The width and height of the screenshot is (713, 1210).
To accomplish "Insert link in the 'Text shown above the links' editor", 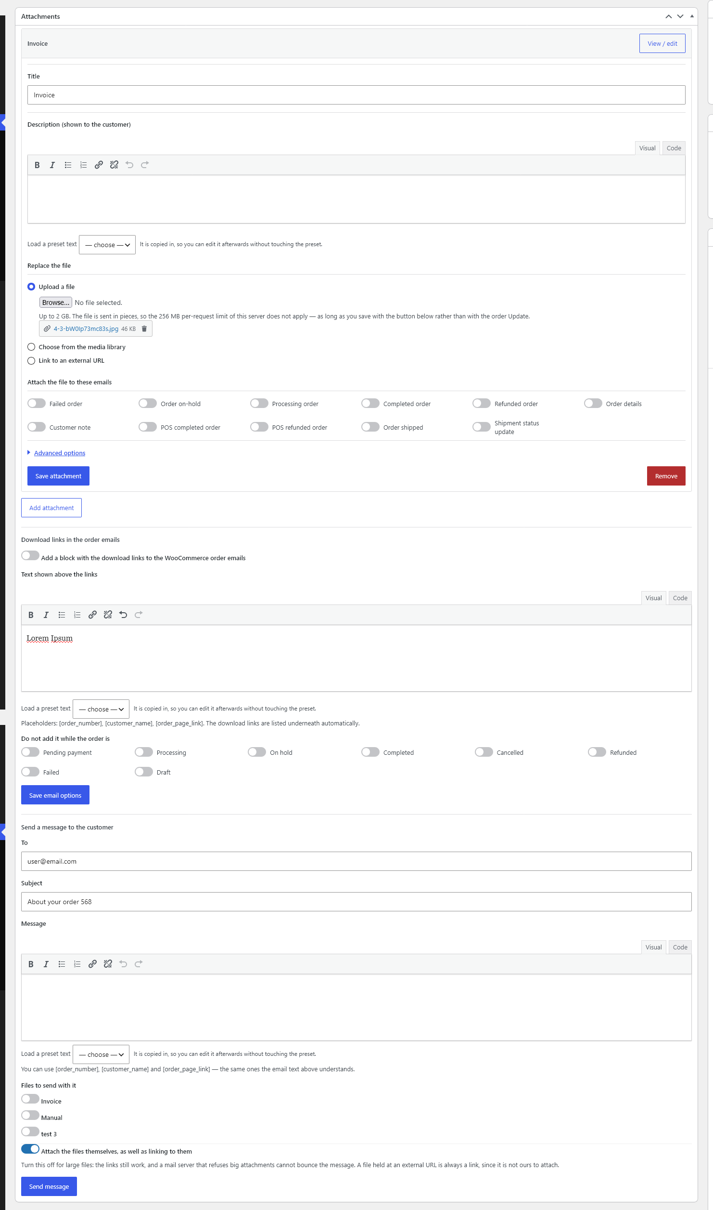I will coord(92,615).
